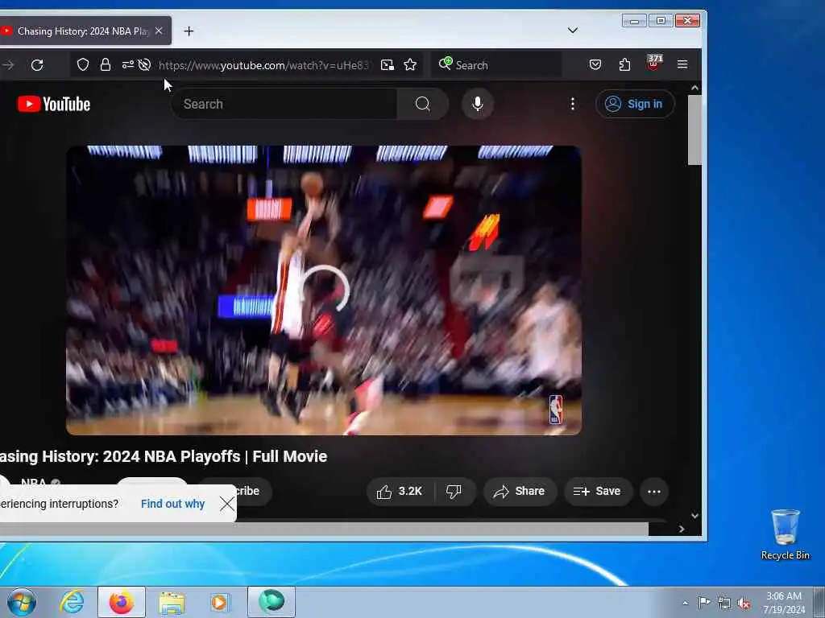Show hidden system tray icons arrow
This screenshot has height=618, width=825.
coord(685,603)
